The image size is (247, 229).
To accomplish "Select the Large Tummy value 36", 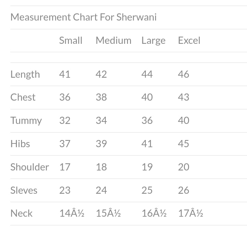I will coord(147,120).
